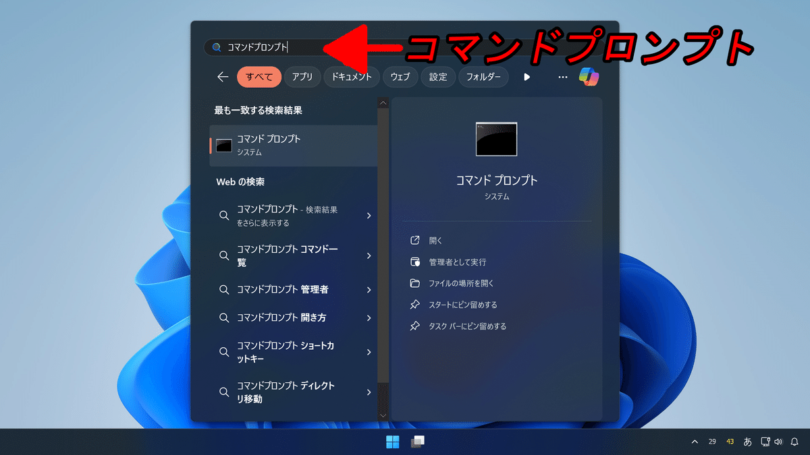Show more filters with the play arrow
Image resolution: width=810 pixels, height=455 pixels.
[x=527, y=77]
